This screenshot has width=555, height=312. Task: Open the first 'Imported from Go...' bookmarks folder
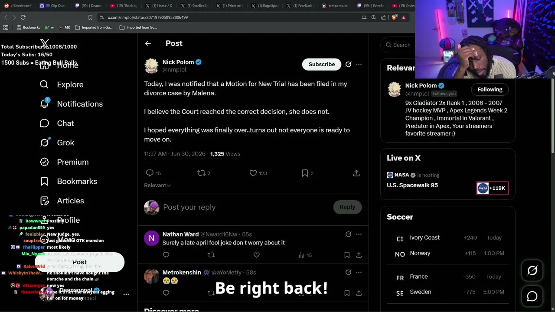coord(94,27)
